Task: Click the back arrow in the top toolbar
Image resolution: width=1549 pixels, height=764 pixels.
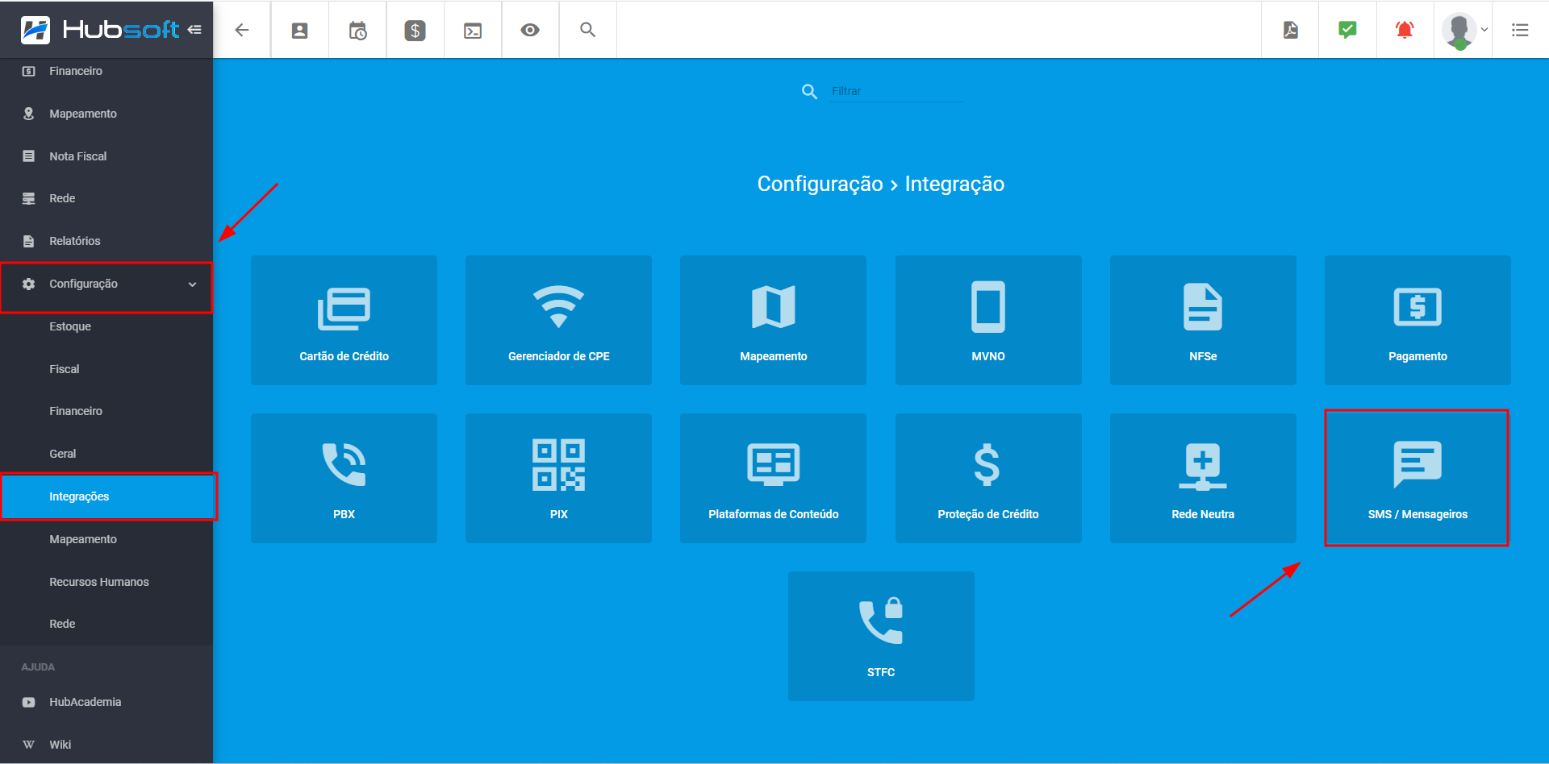Action: (241, 31)
